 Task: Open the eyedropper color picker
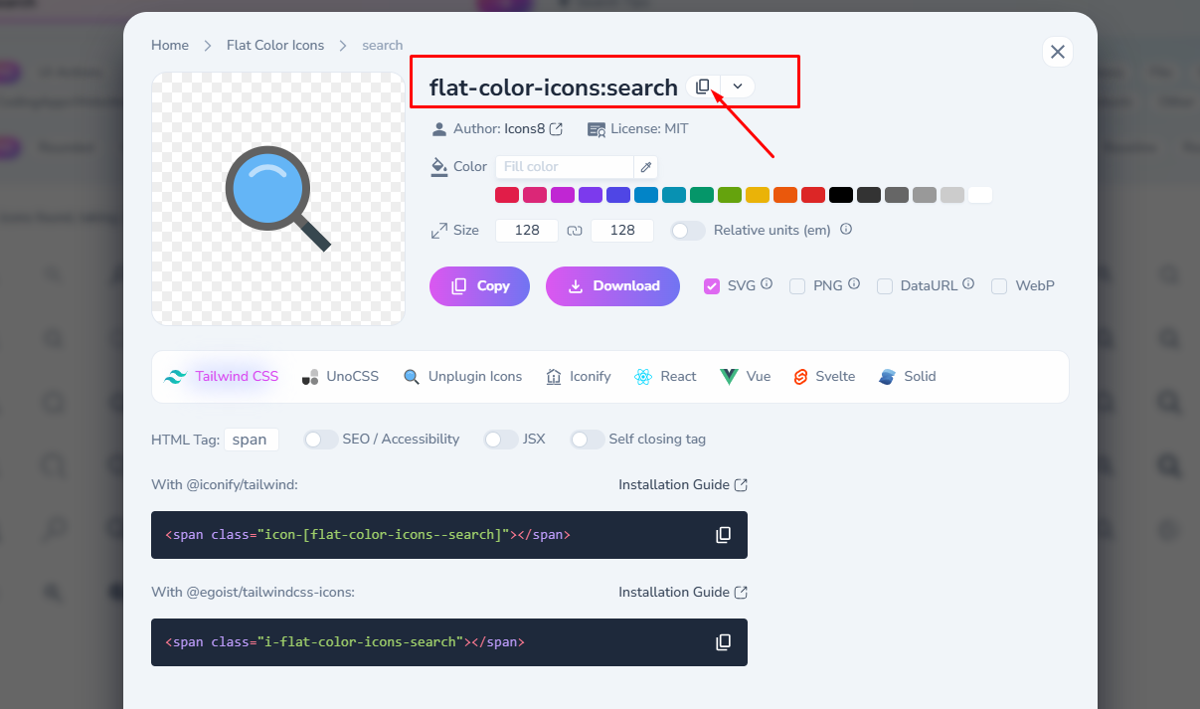tap(645, 166)
